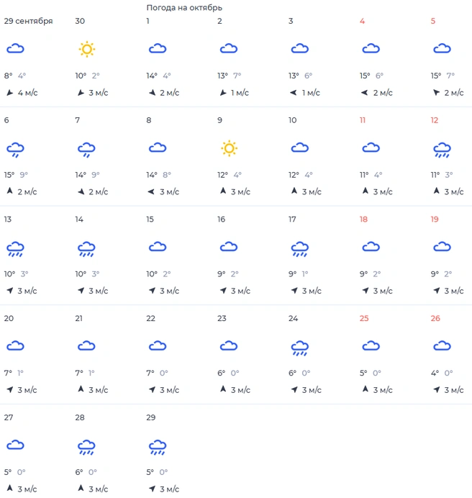Click the rain icon for October 24
This screenshot has width=472, height=498.
click(300, 348)
